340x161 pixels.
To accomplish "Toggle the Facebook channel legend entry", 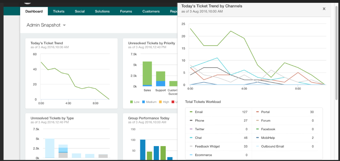I will [x=266, y=129].
